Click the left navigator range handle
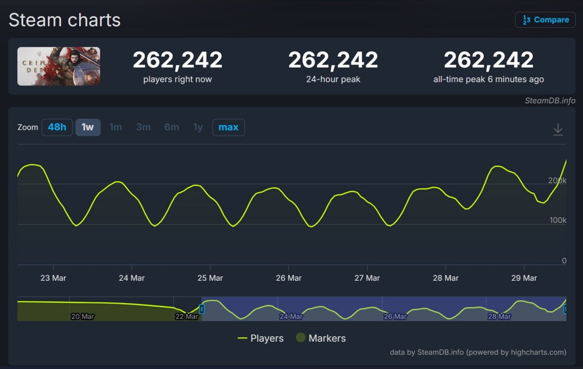This screenshot has height=369, width=583. coord(202,309)
